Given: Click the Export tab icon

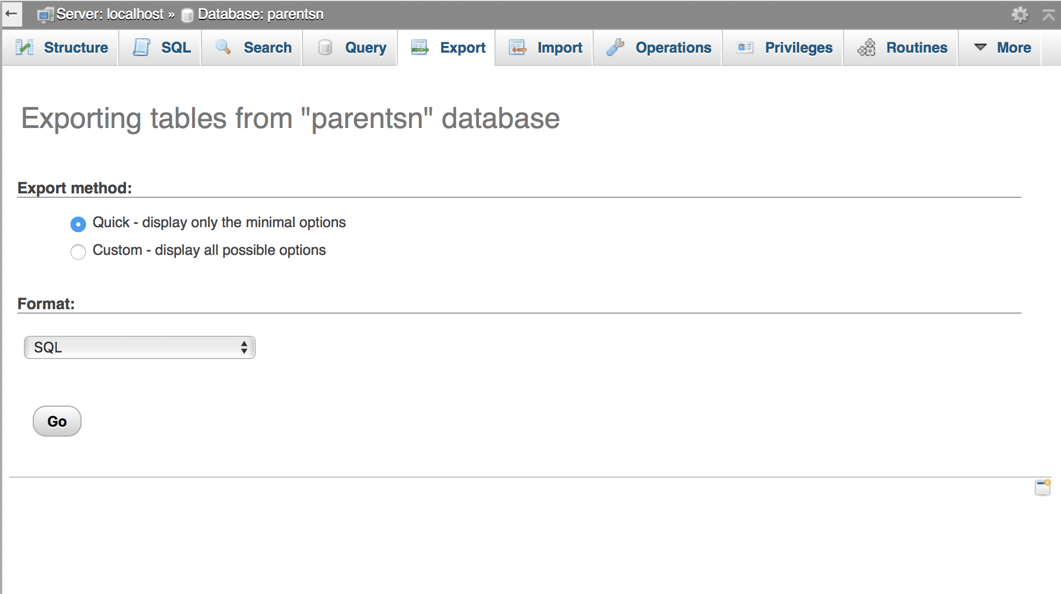Looking at the screenshot, I should (x=420, y=48).
